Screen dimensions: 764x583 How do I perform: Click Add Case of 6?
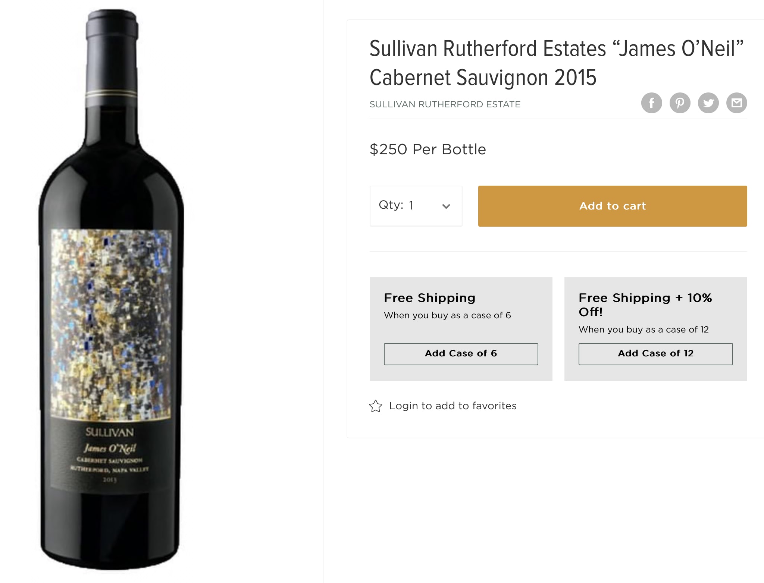click(x=461, y=354)
